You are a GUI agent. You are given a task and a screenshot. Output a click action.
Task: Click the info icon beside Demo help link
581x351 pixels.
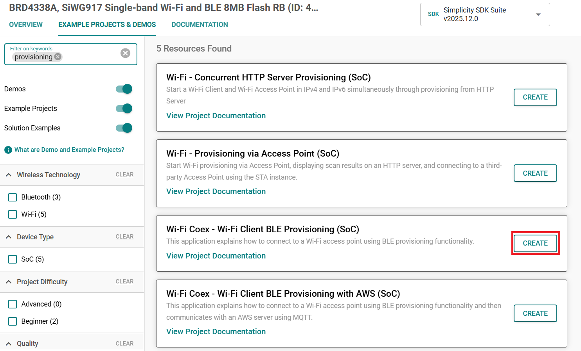(x=8, y=150)
